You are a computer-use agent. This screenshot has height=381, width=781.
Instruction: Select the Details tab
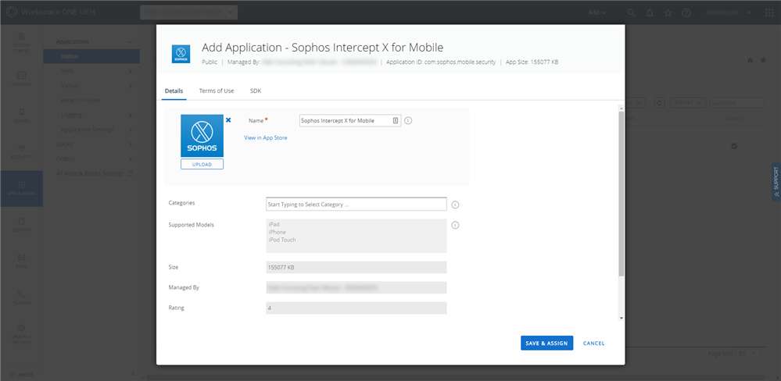coord(174,91)
